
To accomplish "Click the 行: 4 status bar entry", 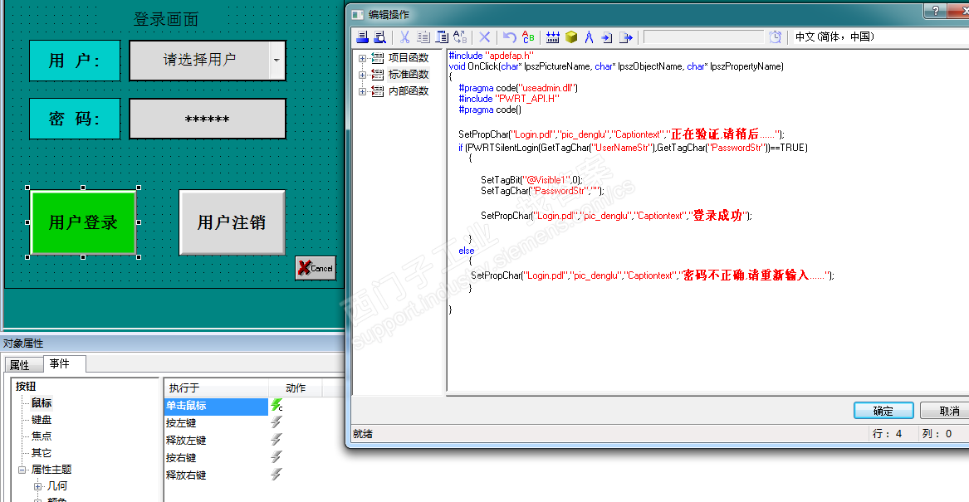I will pyautogui.click(x=887, y=434).
